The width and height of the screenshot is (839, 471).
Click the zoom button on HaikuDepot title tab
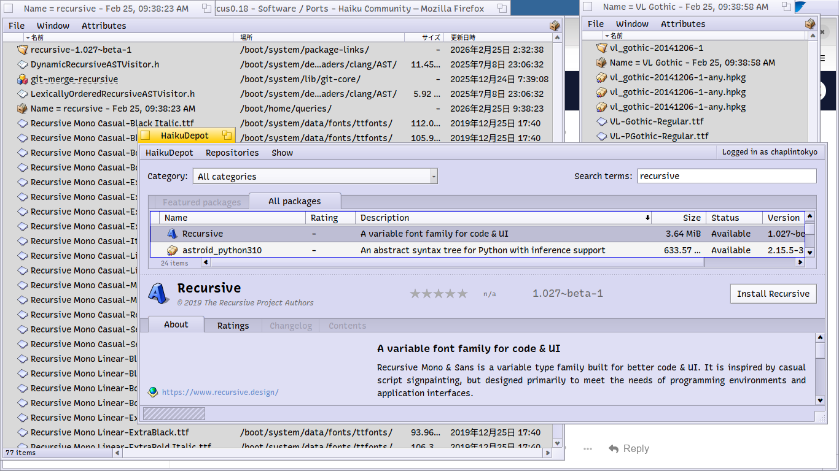pos(227,136)
